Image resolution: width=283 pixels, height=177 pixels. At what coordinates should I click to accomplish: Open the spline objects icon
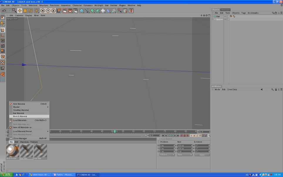pyautogui.click(x=87, y=11)
